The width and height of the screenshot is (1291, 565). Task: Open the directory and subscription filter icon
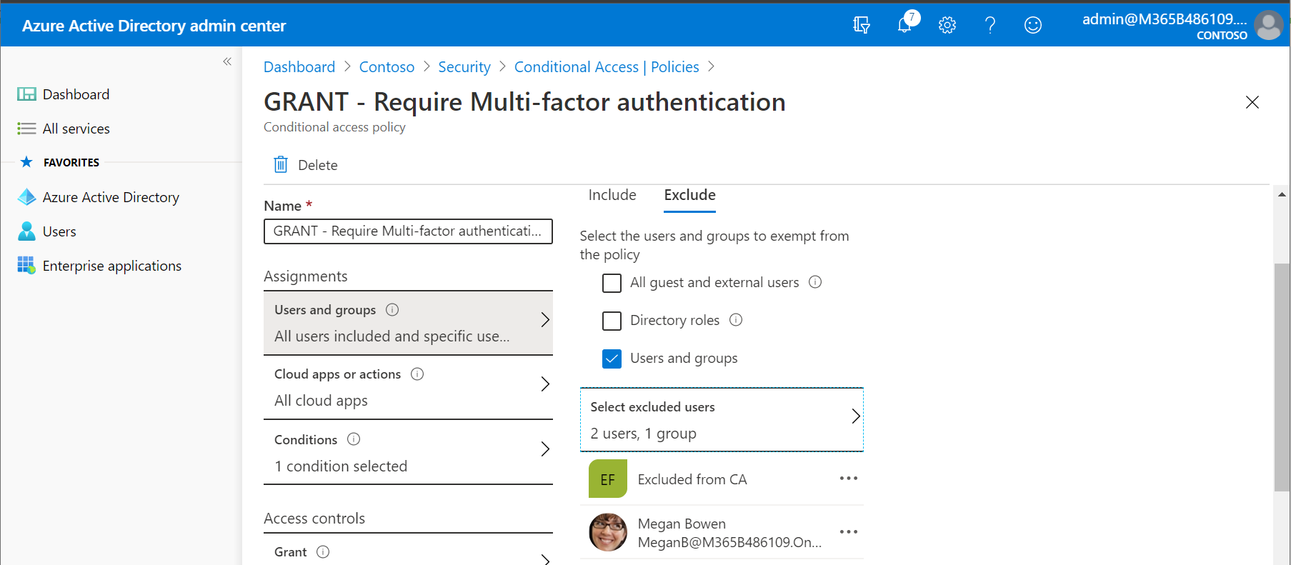tap(862, 25)
